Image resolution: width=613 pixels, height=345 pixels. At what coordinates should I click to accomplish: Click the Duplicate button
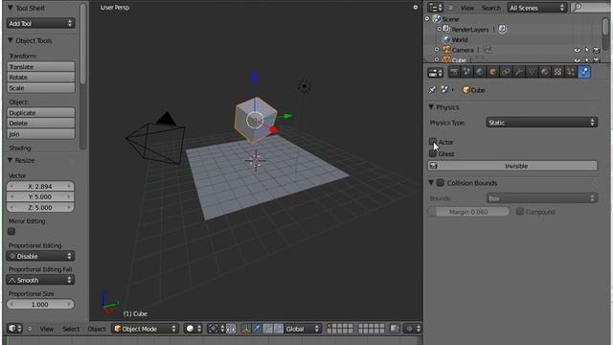(x=40, y=113)
